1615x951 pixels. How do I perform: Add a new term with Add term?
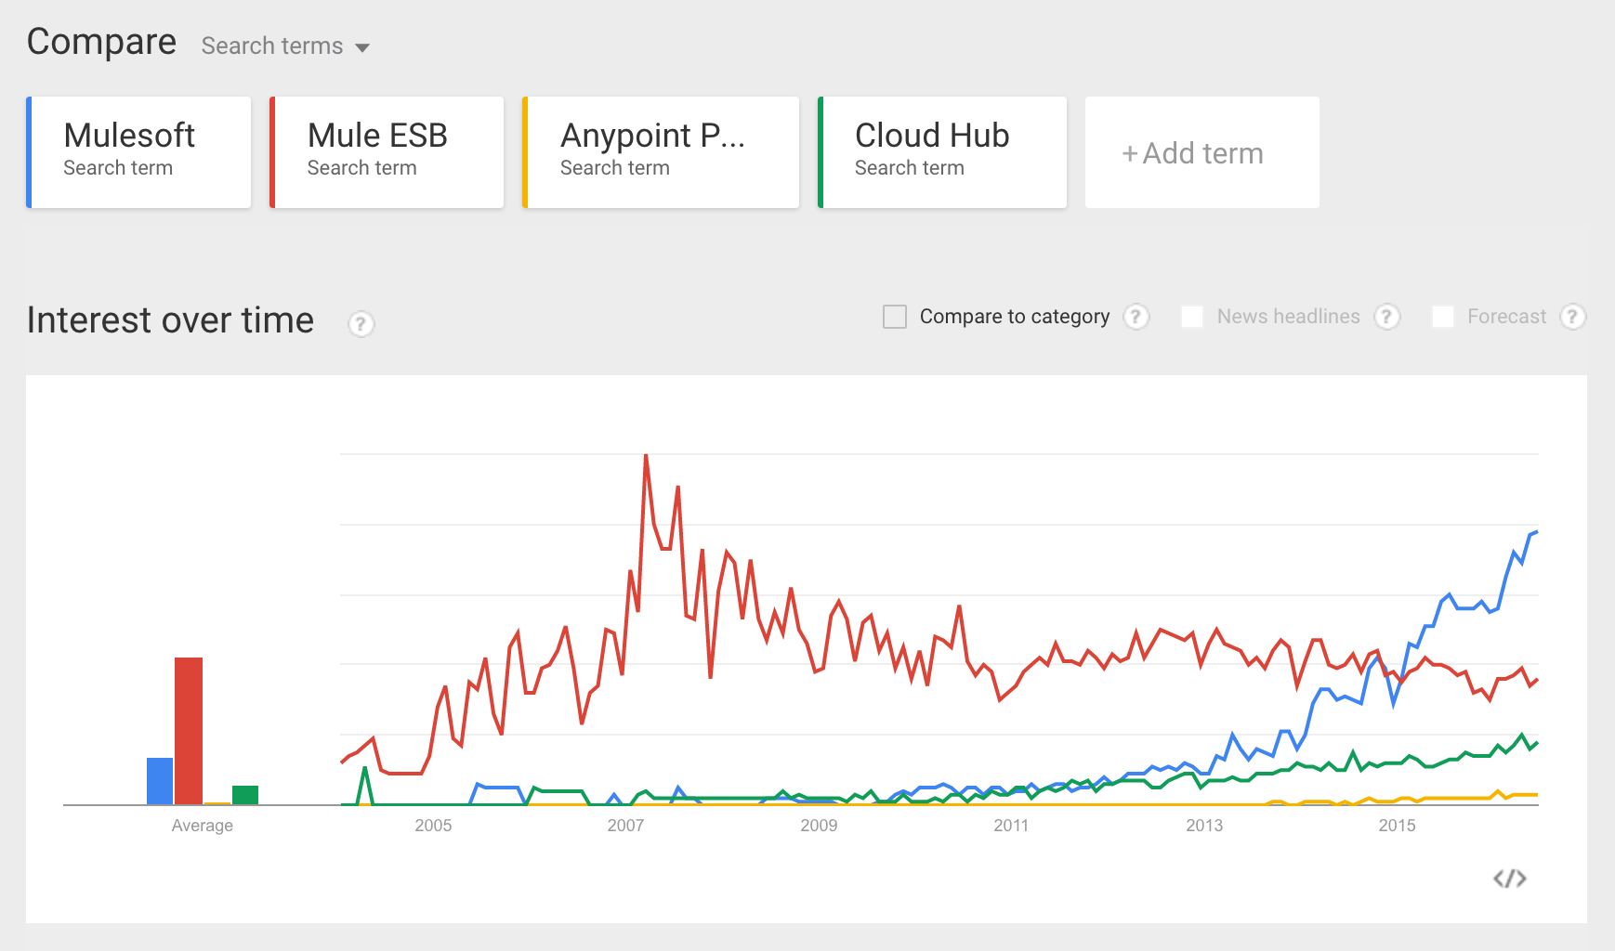pyautogui.click(x=1201, y=152)
